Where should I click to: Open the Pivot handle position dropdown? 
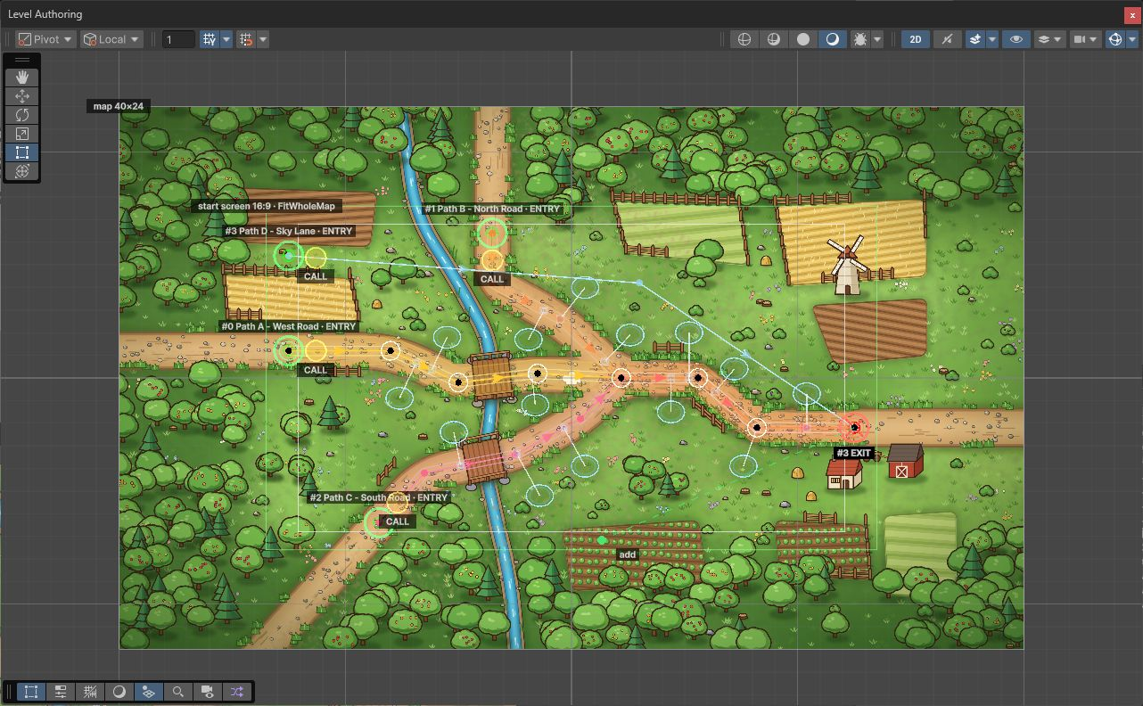pyautogui.click(x=46, y=39)
